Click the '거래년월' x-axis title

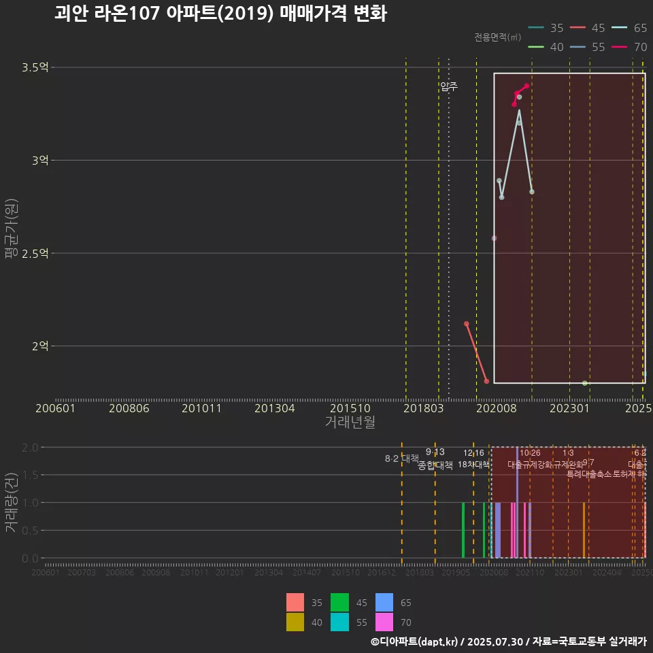tap(350, 422)
